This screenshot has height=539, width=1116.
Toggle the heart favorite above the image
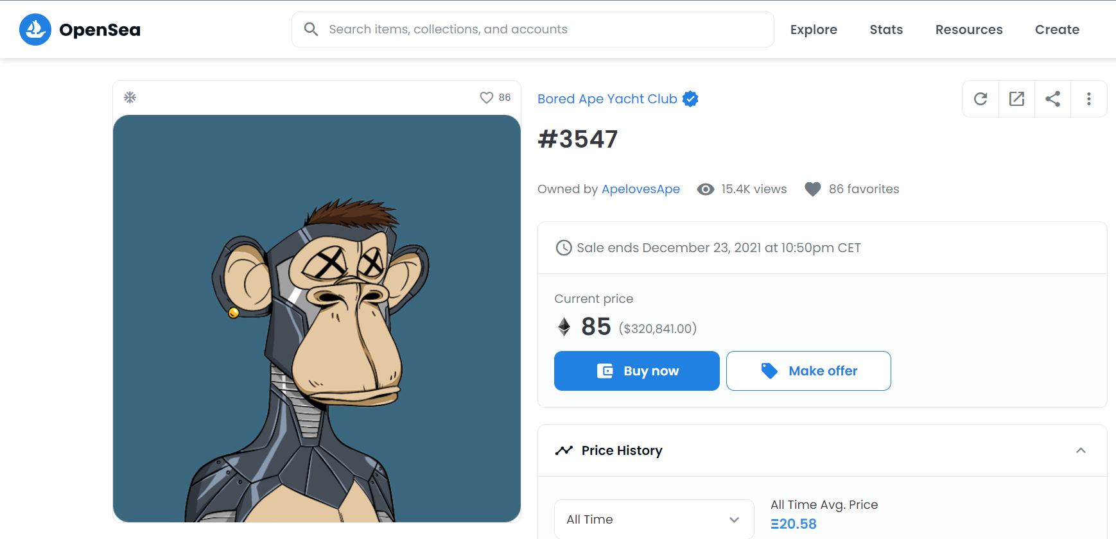(487, 98)
